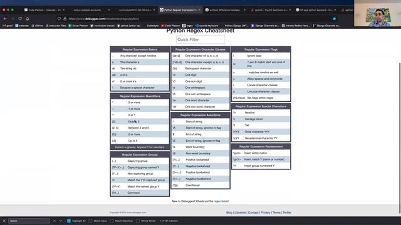
Task: Click the Regular Expression Assertions header
Action: [200, 115]
